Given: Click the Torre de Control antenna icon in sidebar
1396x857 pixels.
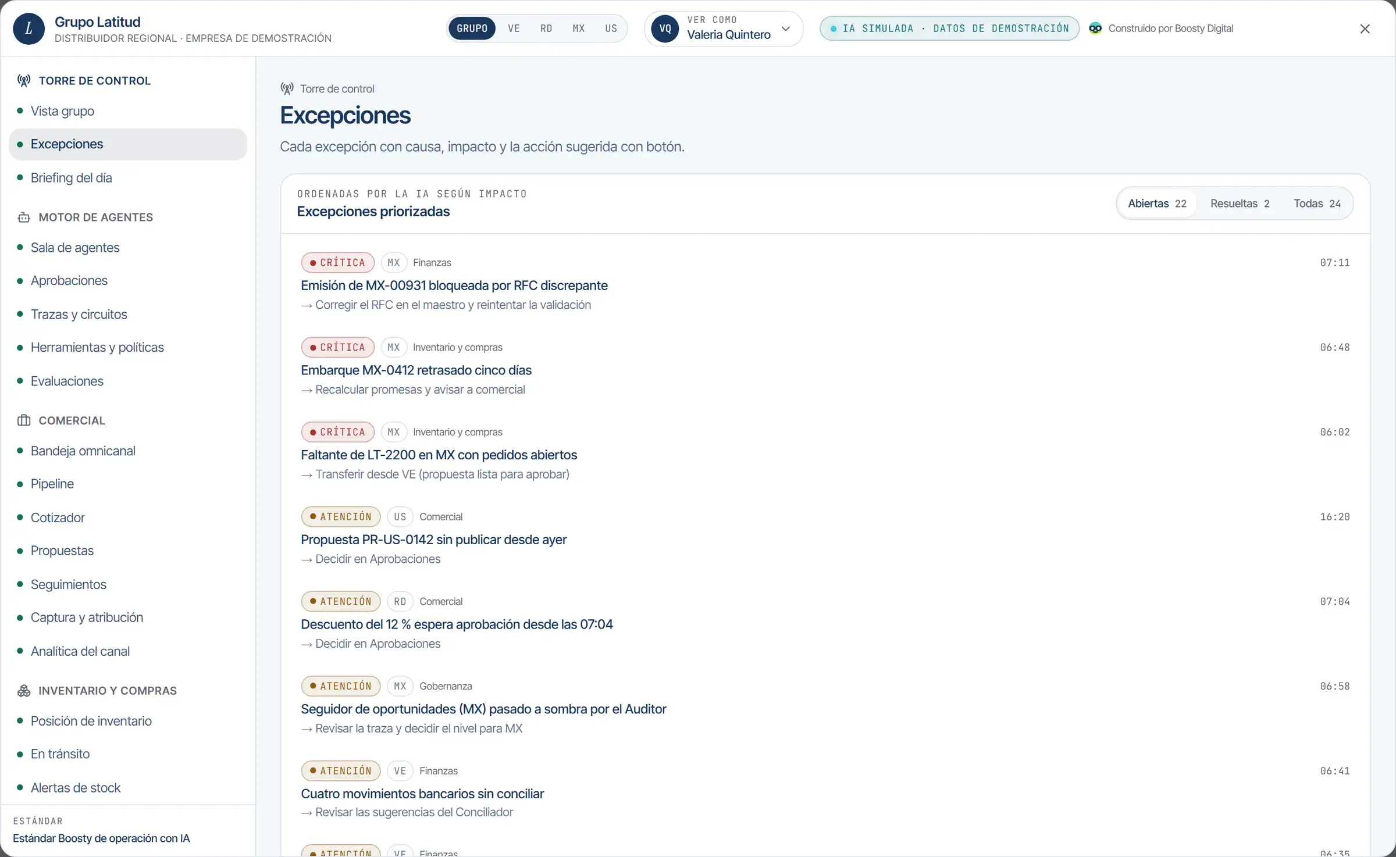Looking at the screenshot, I should (24, 81).
